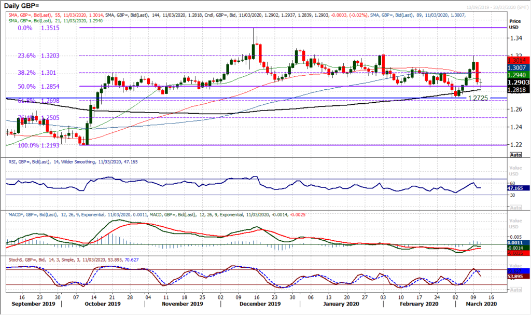Image resolution: width=531 pixels, height=315 pixels.
Task: Click the red 1.3014 SMA price tag
Action: (x=519, y=60)
